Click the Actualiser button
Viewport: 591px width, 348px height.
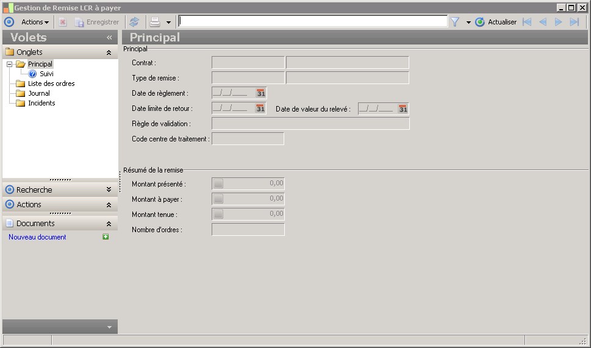(x=496, y=22)
